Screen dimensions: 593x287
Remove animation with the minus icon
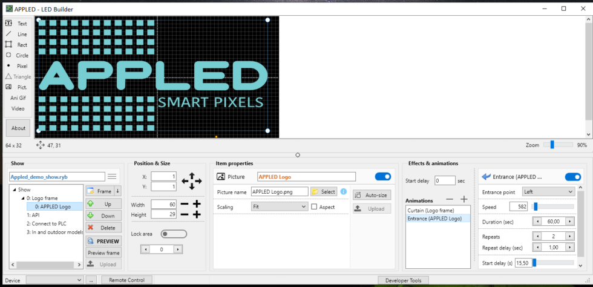tap(449, 200)
